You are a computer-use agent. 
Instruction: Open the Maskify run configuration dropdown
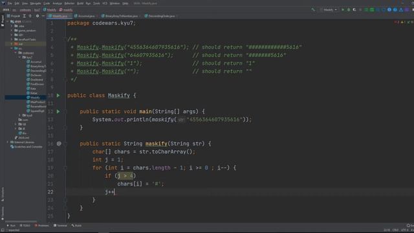[329, 10]
